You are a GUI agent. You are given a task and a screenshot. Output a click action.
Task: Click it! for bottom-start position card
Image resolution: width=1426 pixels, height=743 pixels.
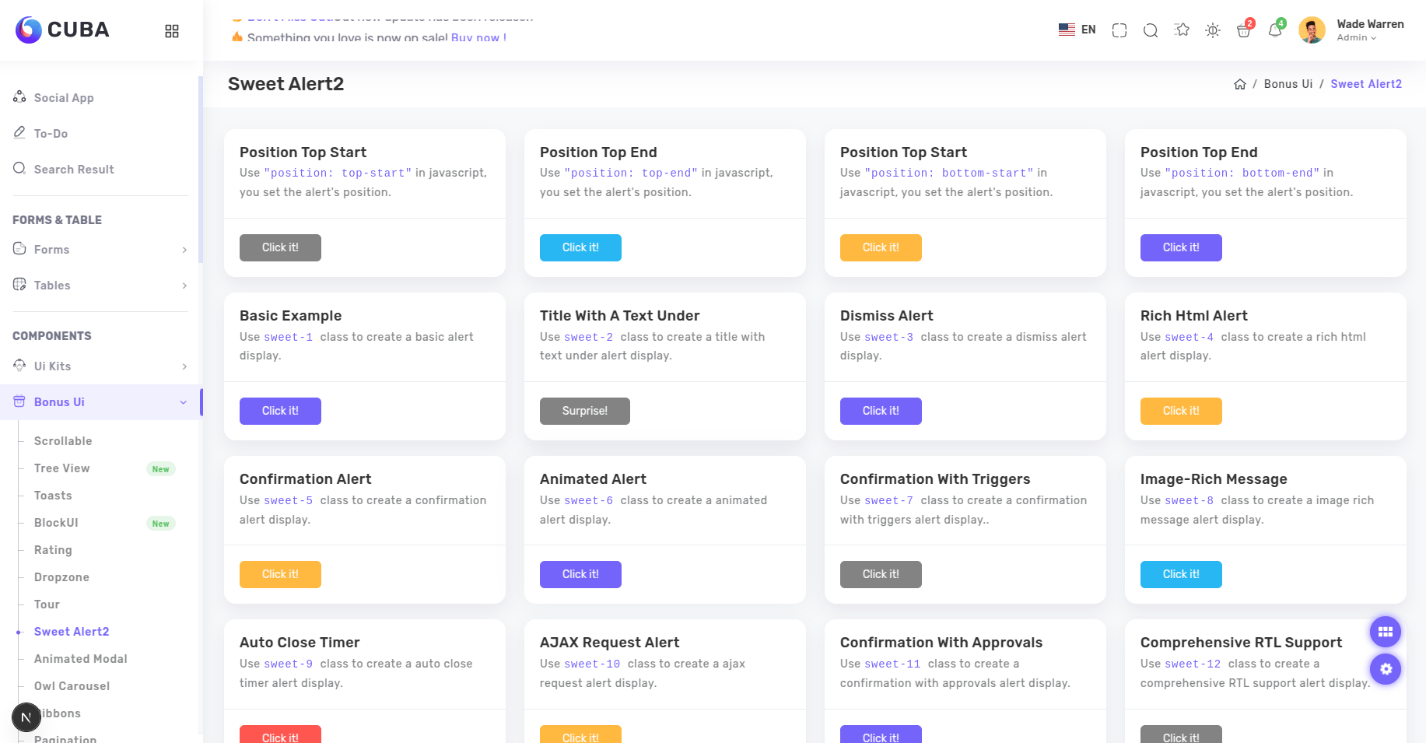tap(881, 247)
